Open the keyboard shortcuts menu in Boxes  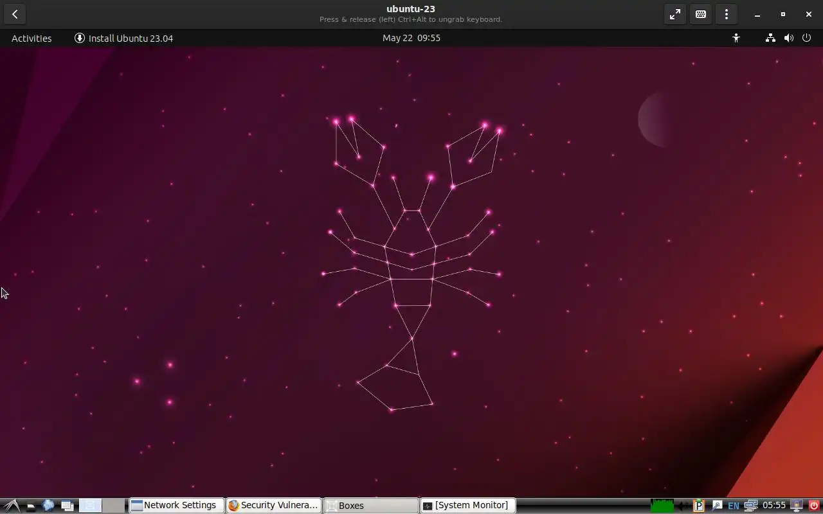point(701,14)
